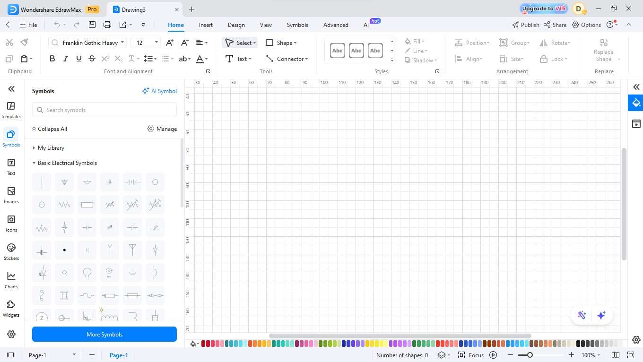
Task: Click the Format Painter icon
Action: tap(25, 43)
